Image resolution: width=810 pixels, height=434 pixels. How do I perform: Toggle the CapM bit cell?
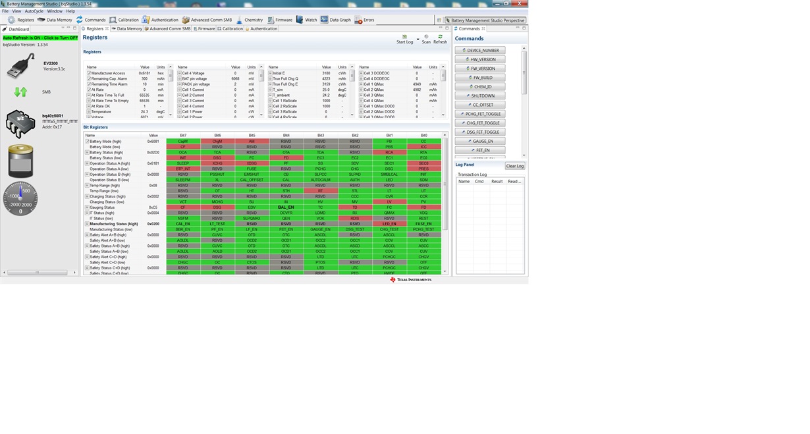coord(183,141)
